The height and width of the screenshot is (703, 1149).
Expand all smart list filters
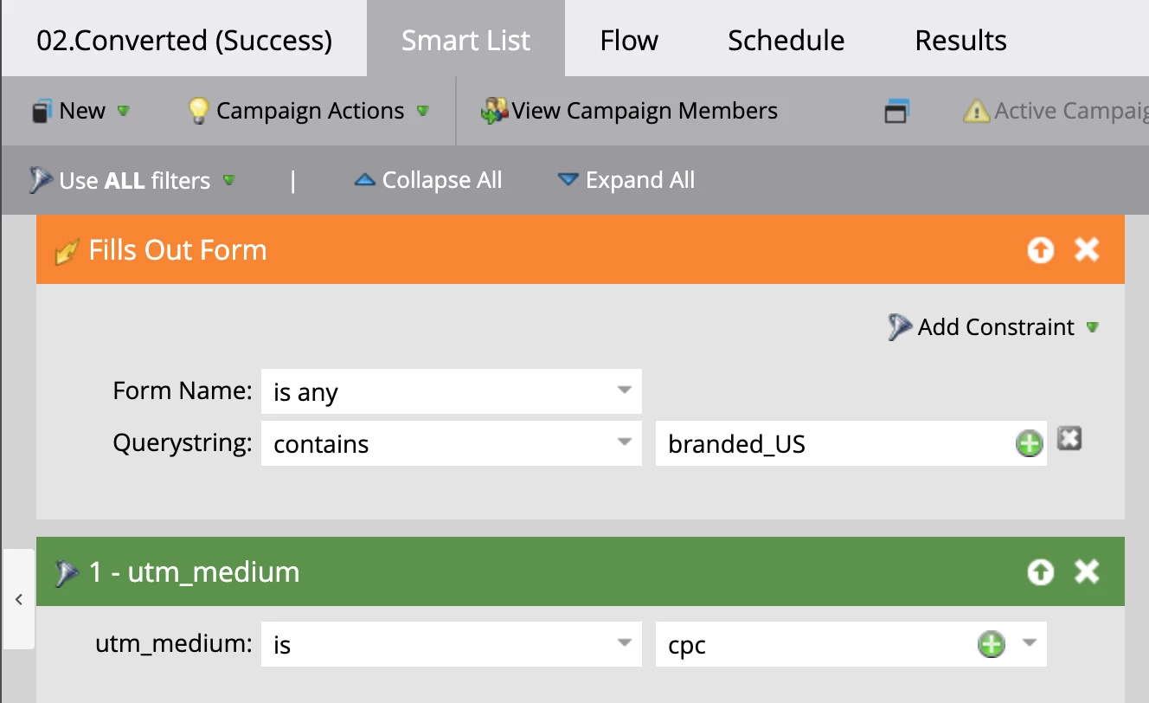point(626,181)
